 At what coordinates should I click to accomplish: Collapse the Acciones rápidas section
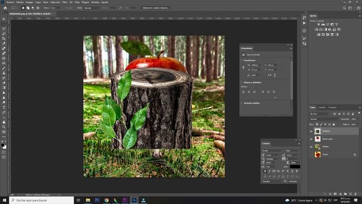point(242,103)
